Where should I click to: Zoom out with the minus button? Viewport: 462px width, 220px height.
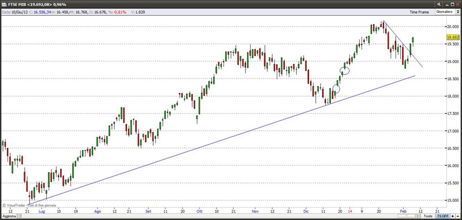pos(458,216)
